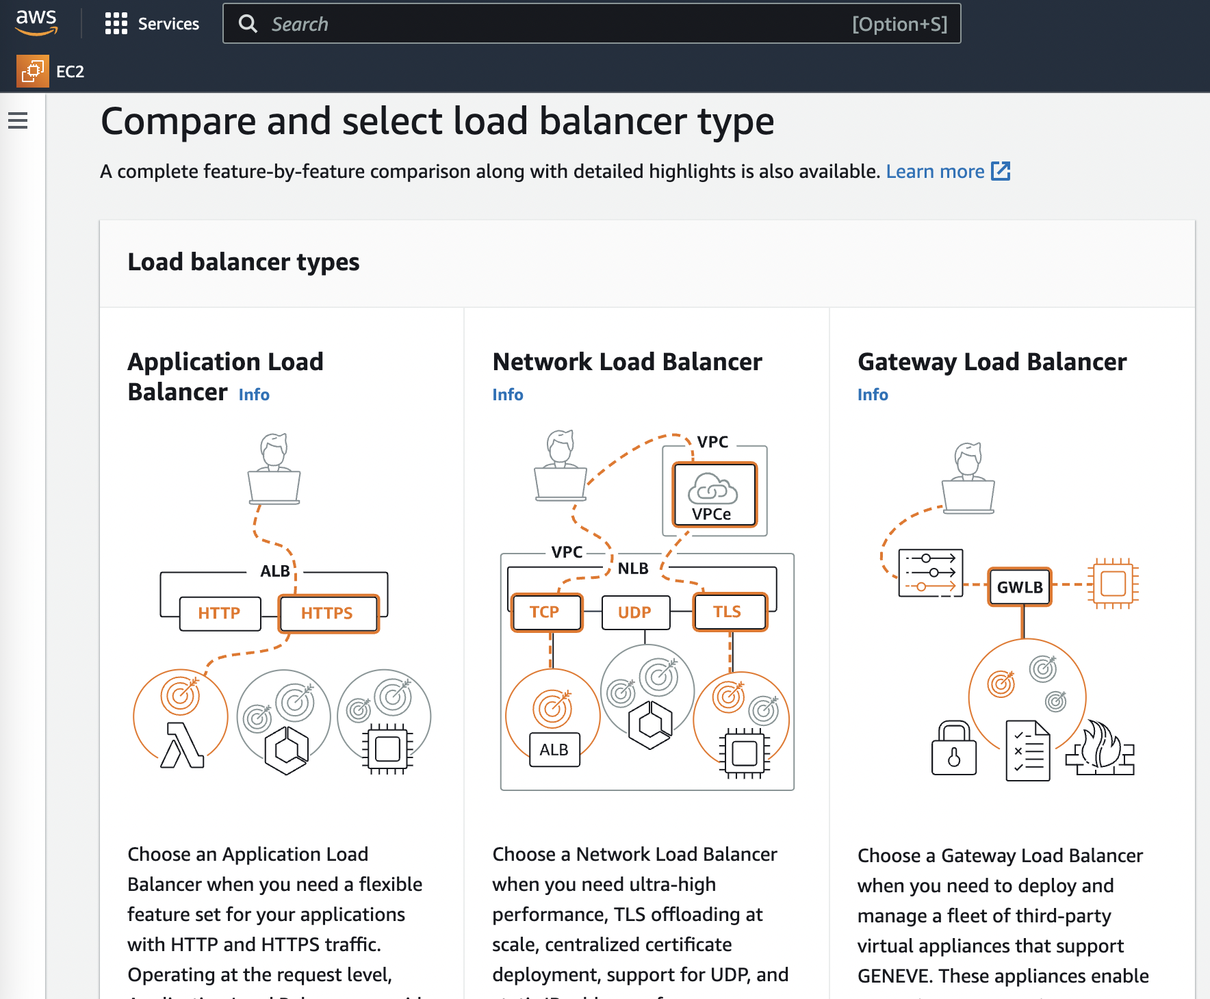Click the HTTPS box in ALB diagram
Image resolution: width=1210 pixels, height=999 pixels.
click(328, 613)
